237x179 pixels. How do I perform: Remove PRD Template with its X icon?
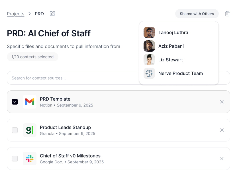(x=222, y=102)
